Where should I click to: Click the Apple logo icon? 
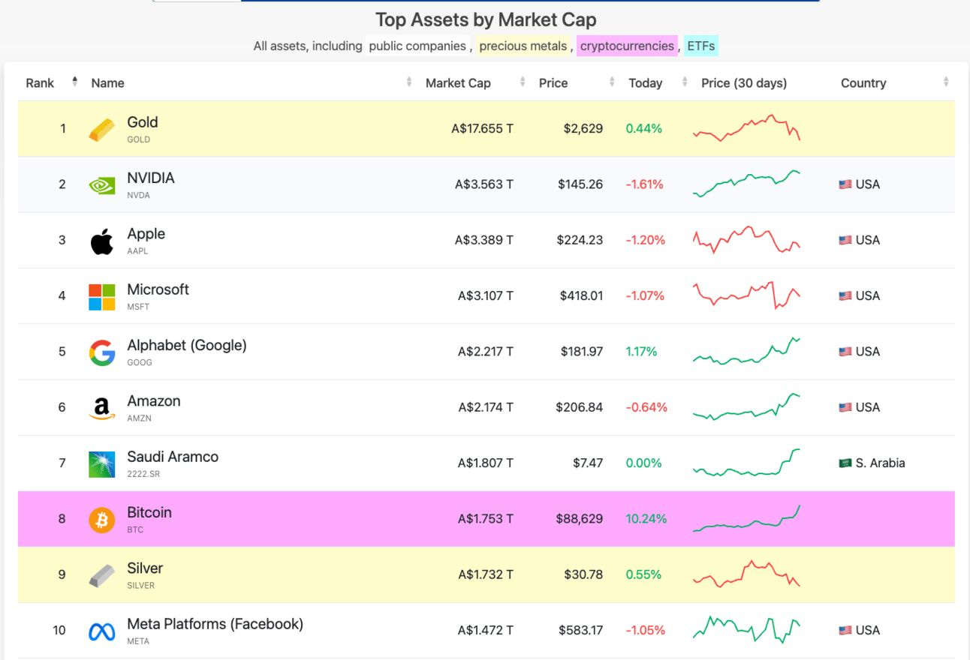(101, 239)
